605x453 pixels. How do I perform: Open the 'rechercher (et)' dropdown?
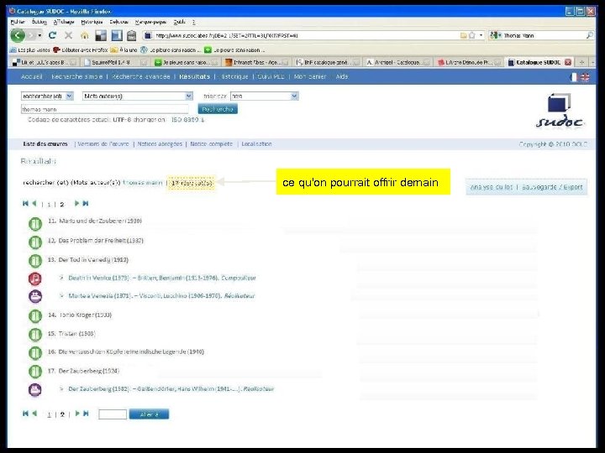click(x=47, y=96)
